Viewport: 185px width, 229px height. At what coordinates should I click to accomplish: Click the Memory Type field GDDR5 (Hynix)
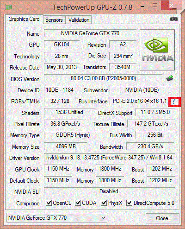coord(73,135)
